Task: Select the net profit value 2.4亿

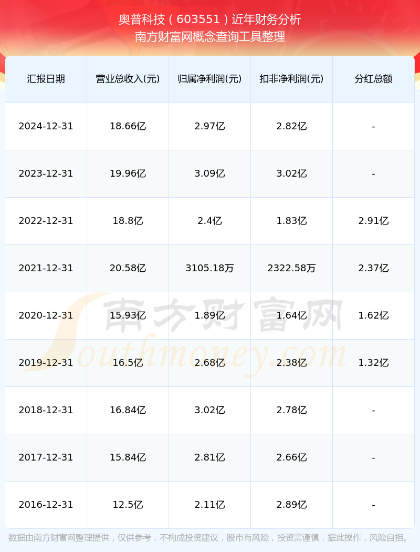Action: pos(209,221)
